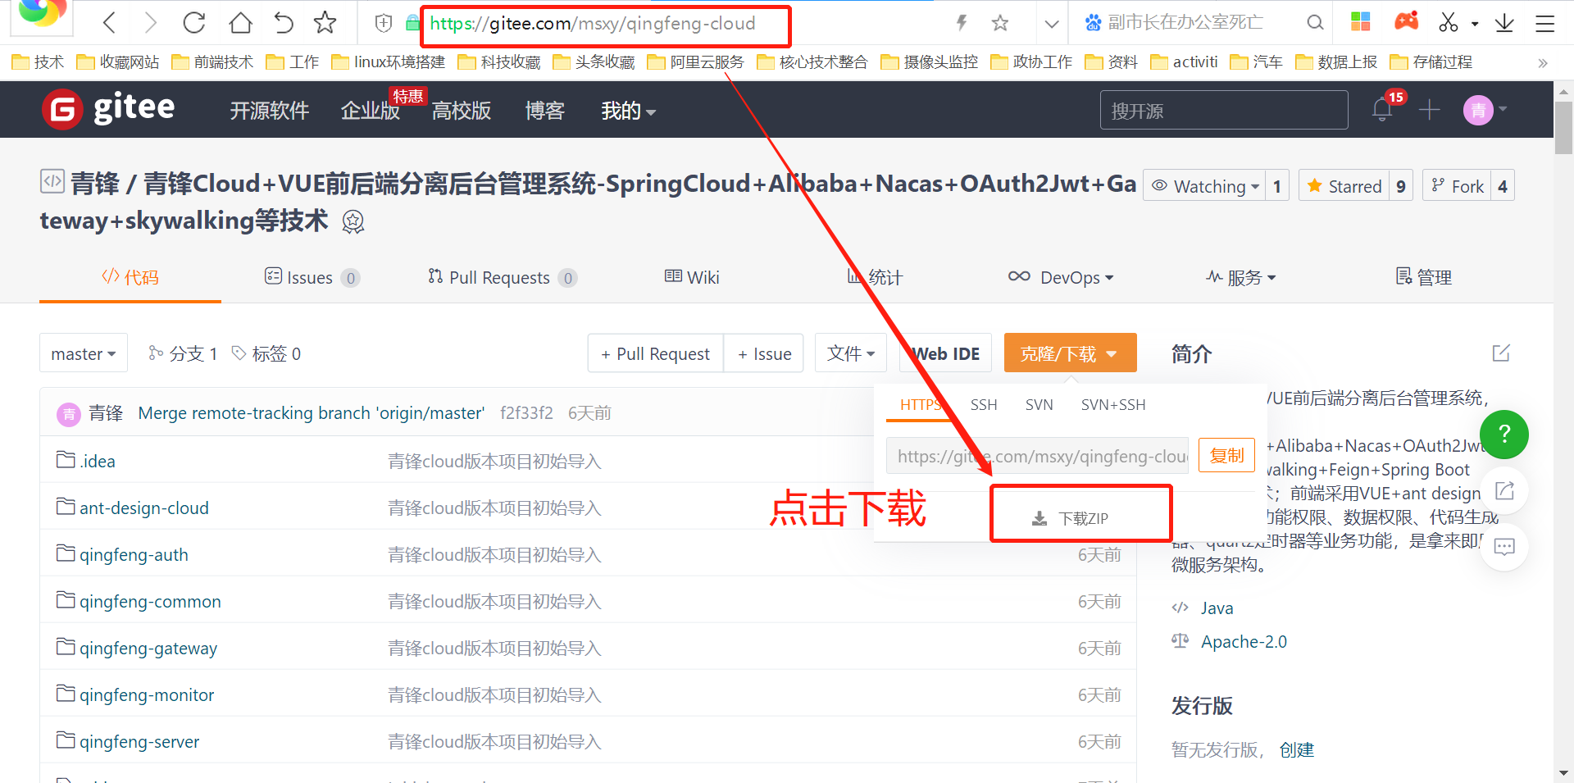Open the 高校版 nav item
The width and height of the screenshot is (1574, 783).
coord(462,111)
